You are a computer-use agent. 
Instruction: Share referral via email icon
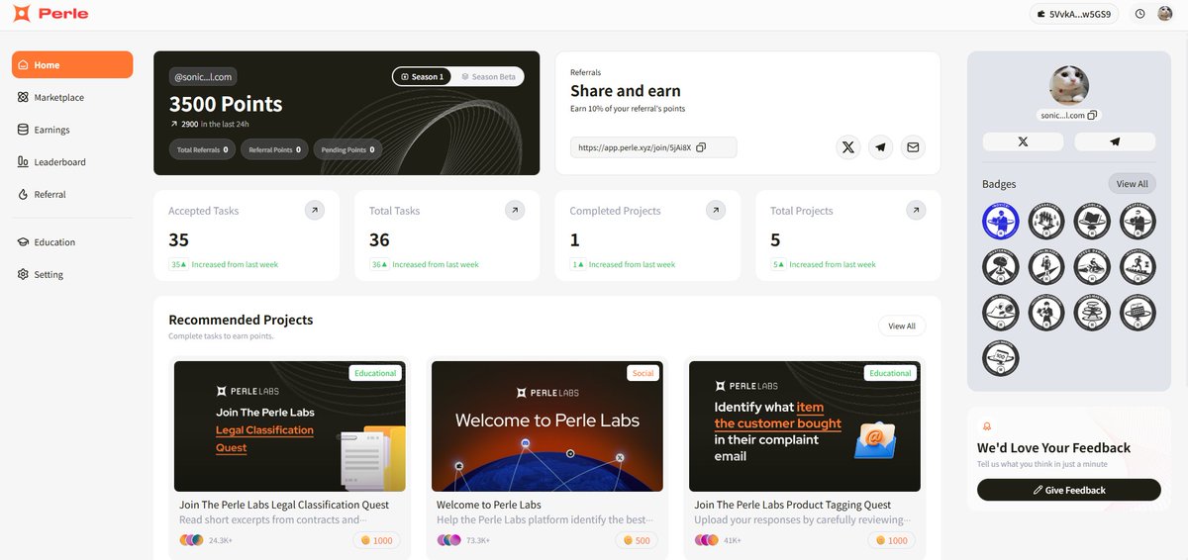pos(913,147)
